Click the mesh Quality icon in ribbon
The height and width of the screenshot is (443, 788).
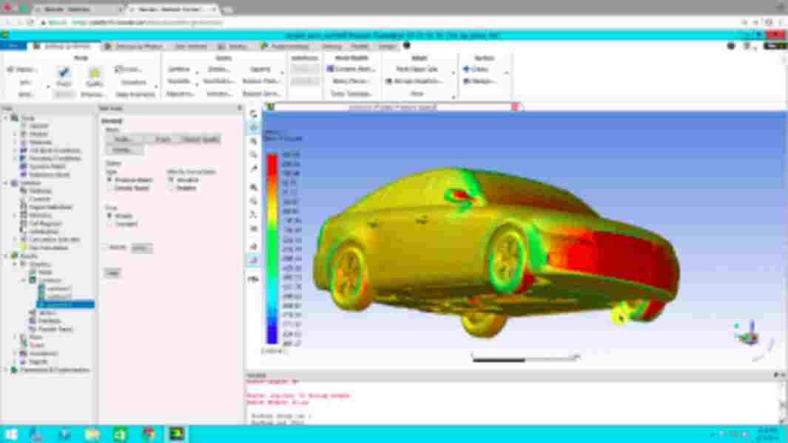tap(94, 74)
